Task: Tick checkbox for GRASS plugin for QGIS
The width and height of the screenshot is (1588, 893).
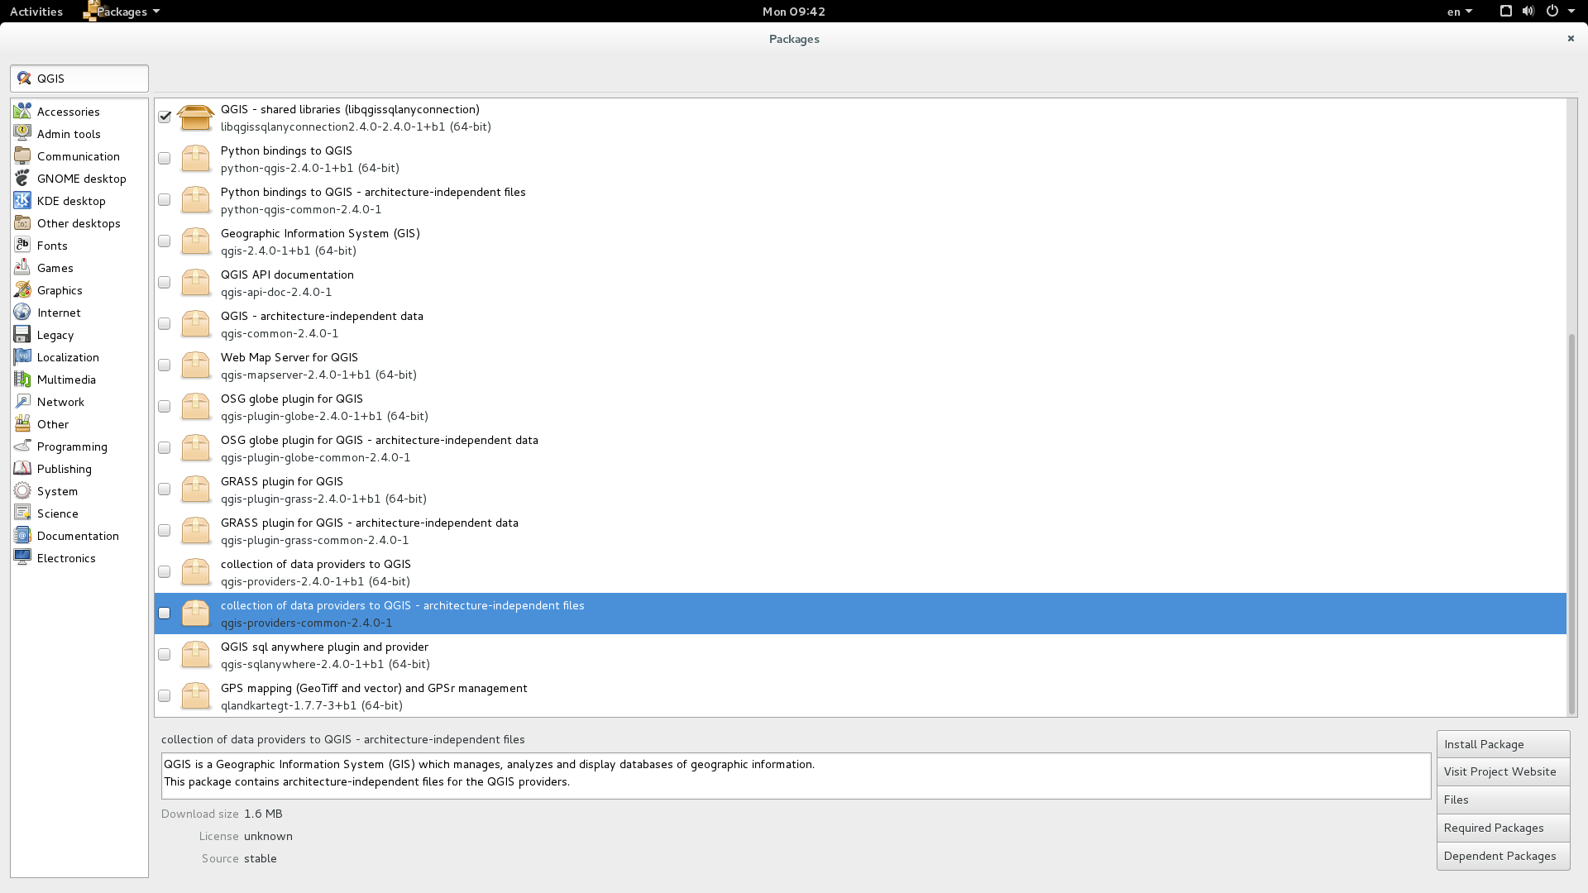Action: [x=165, y=489]
